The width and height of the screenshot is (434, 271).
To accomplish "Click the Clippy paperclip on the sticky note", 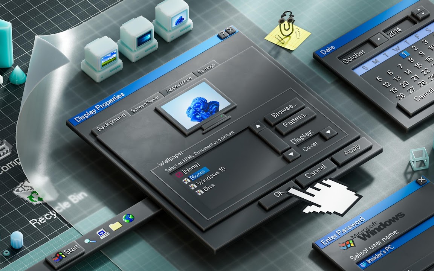I will (286, 24).
